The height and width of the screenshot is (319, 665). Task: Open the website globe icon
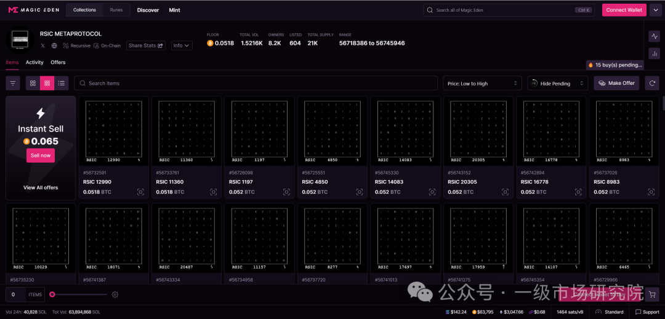[54, 45]
